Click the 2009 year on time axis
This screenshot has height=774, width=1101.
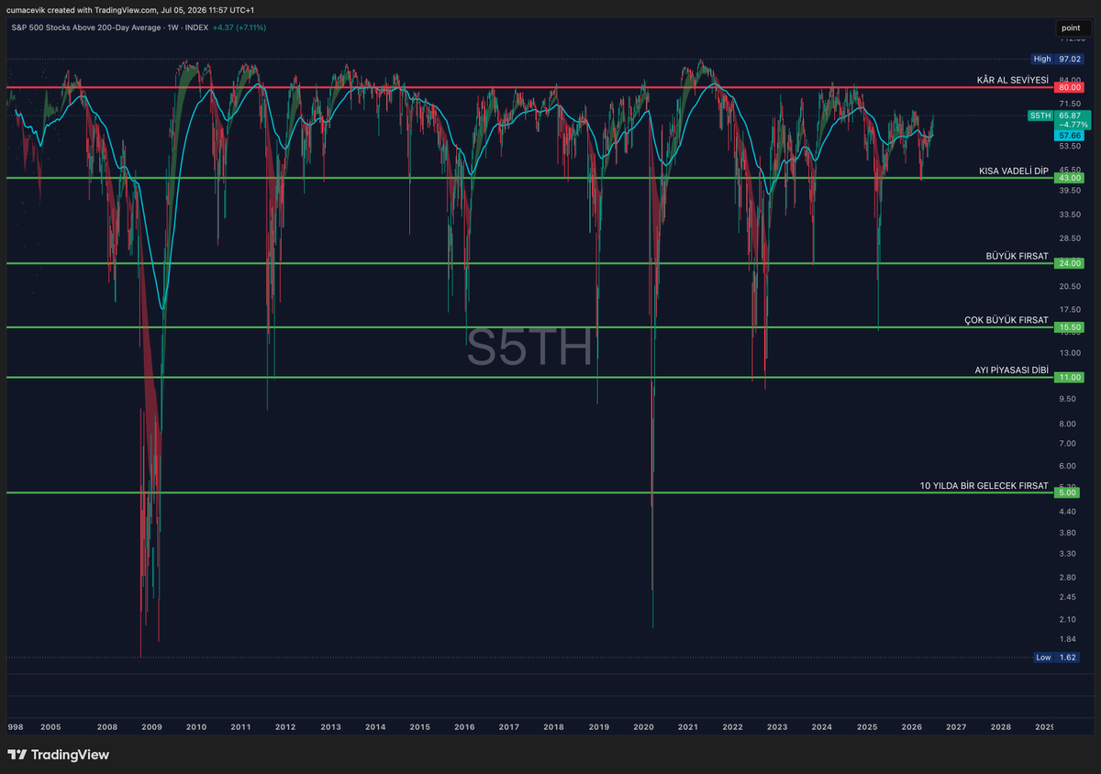[151, 727]
